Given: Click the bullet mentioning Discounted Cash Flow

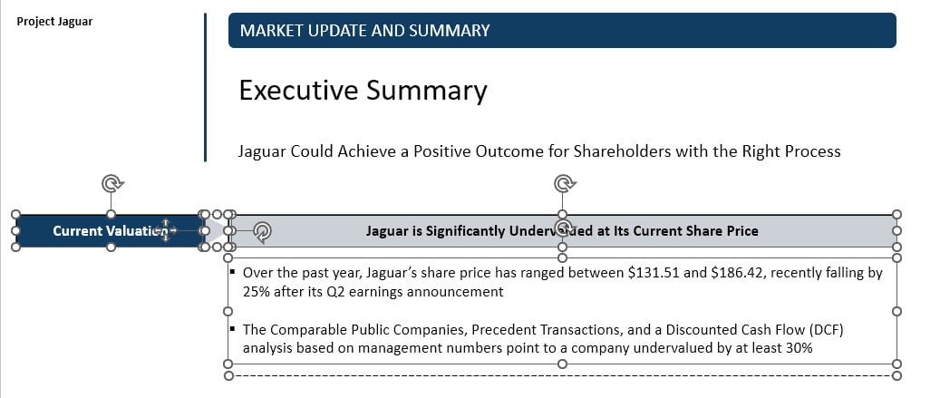Looking at the screenshot, I should 544,338.
